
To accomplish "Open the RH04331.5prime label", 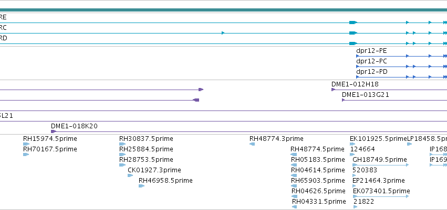I will tap(319, 202).
